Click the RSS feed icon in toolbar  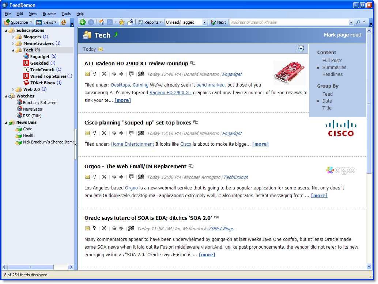pyautogui.click(x=110, y=22)
